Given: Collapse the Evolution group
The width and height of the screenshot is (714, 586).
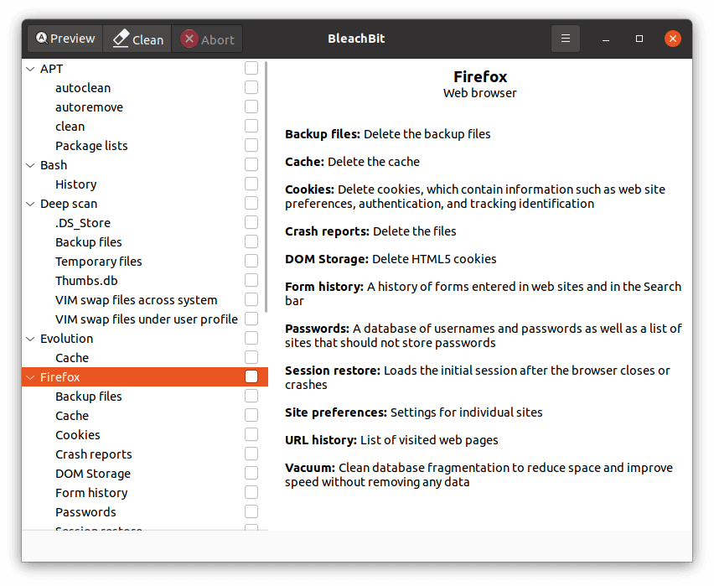Looking at the screenshot, I should point(30,339).
